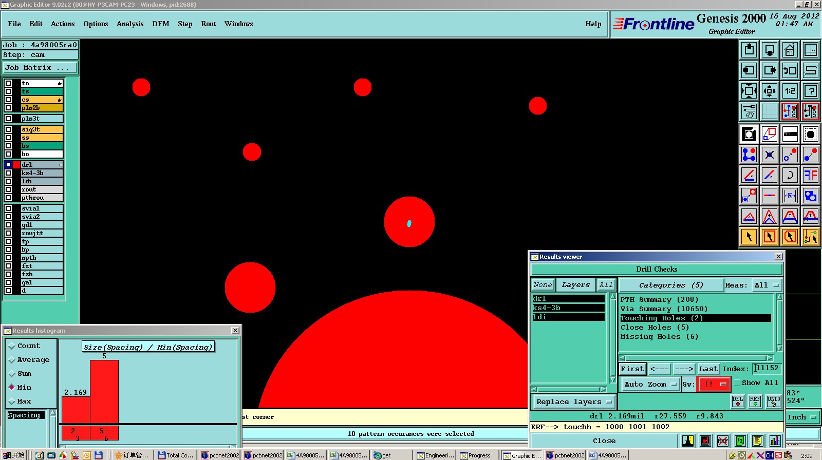Click the tools and palette icon
Screen dimensions: 822x460
(749, 111)
